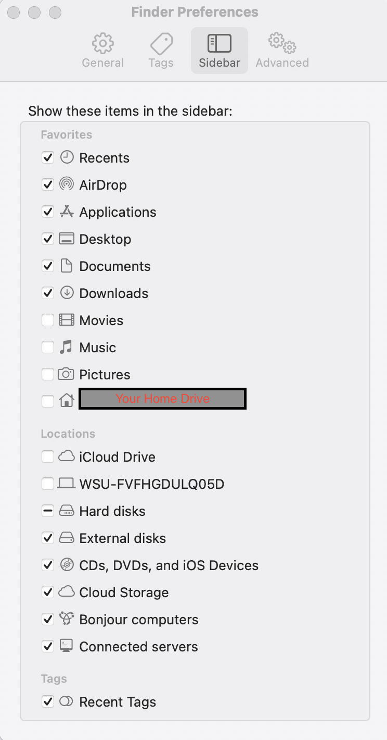Click the Bonjour computers icon
387x740 pixels.
click(67, 619)
